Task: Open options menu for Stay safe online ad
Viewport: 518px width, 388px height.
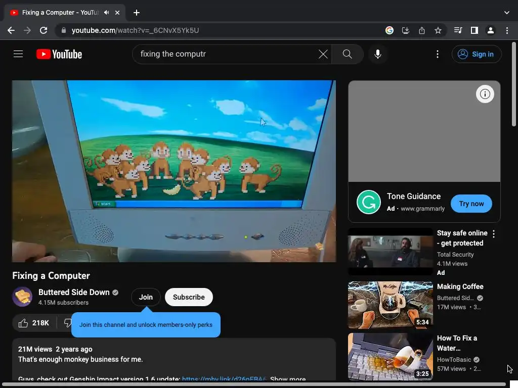Action: [494, 234]
